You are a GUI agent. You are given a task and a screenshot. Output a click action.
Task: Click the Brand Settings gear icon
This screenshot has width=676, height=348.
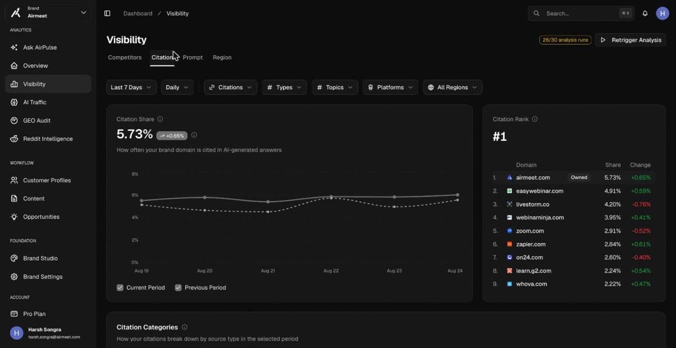(x=15, y=276)
